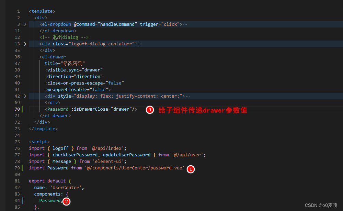Viewport: 343px width, 211px height.
Task: Expand the folded el-dropdown block on line 3
Action: click(25, 24)
